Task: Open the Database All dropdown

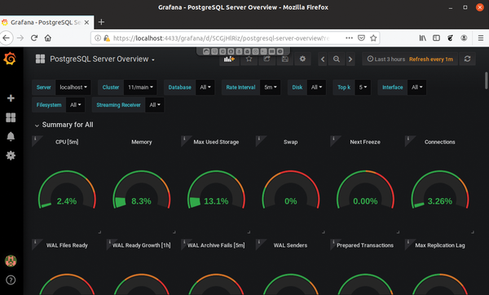Action: (205, 87)
